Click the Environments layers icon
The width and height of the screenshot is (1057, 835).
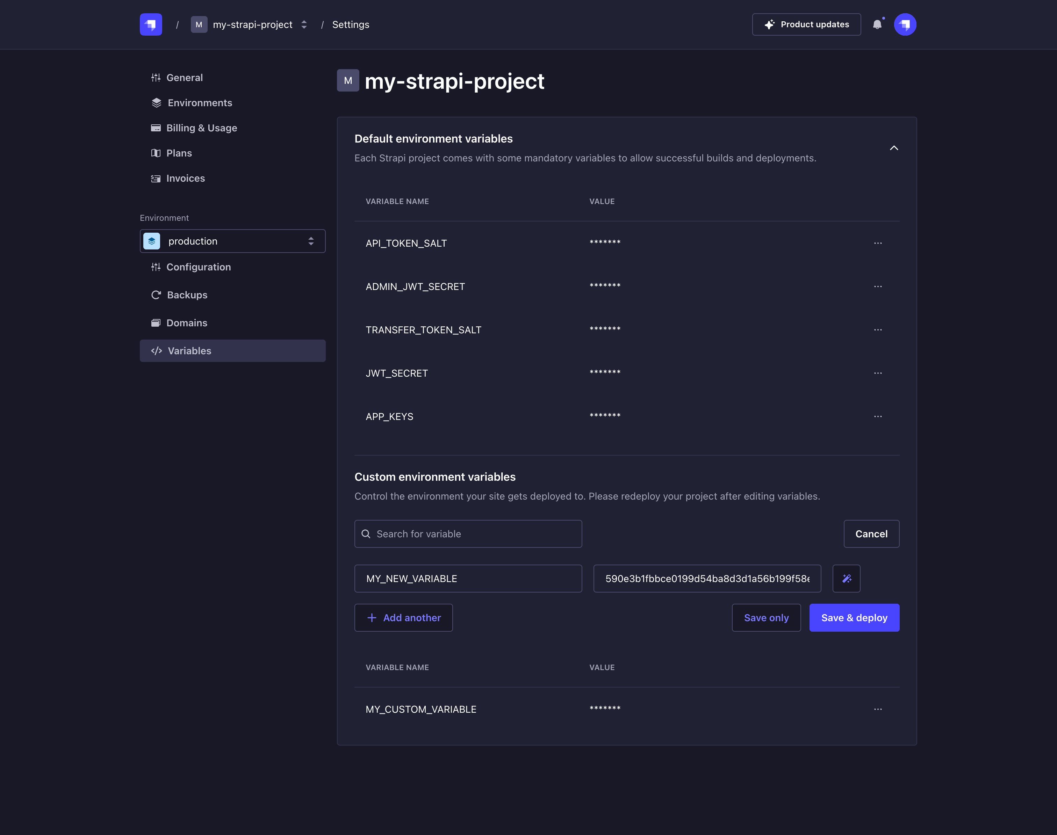(x=156, y=103)
